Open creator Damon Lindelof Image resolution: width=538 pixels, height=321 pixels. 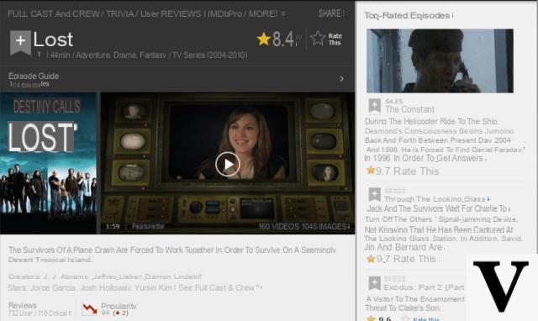173,276
